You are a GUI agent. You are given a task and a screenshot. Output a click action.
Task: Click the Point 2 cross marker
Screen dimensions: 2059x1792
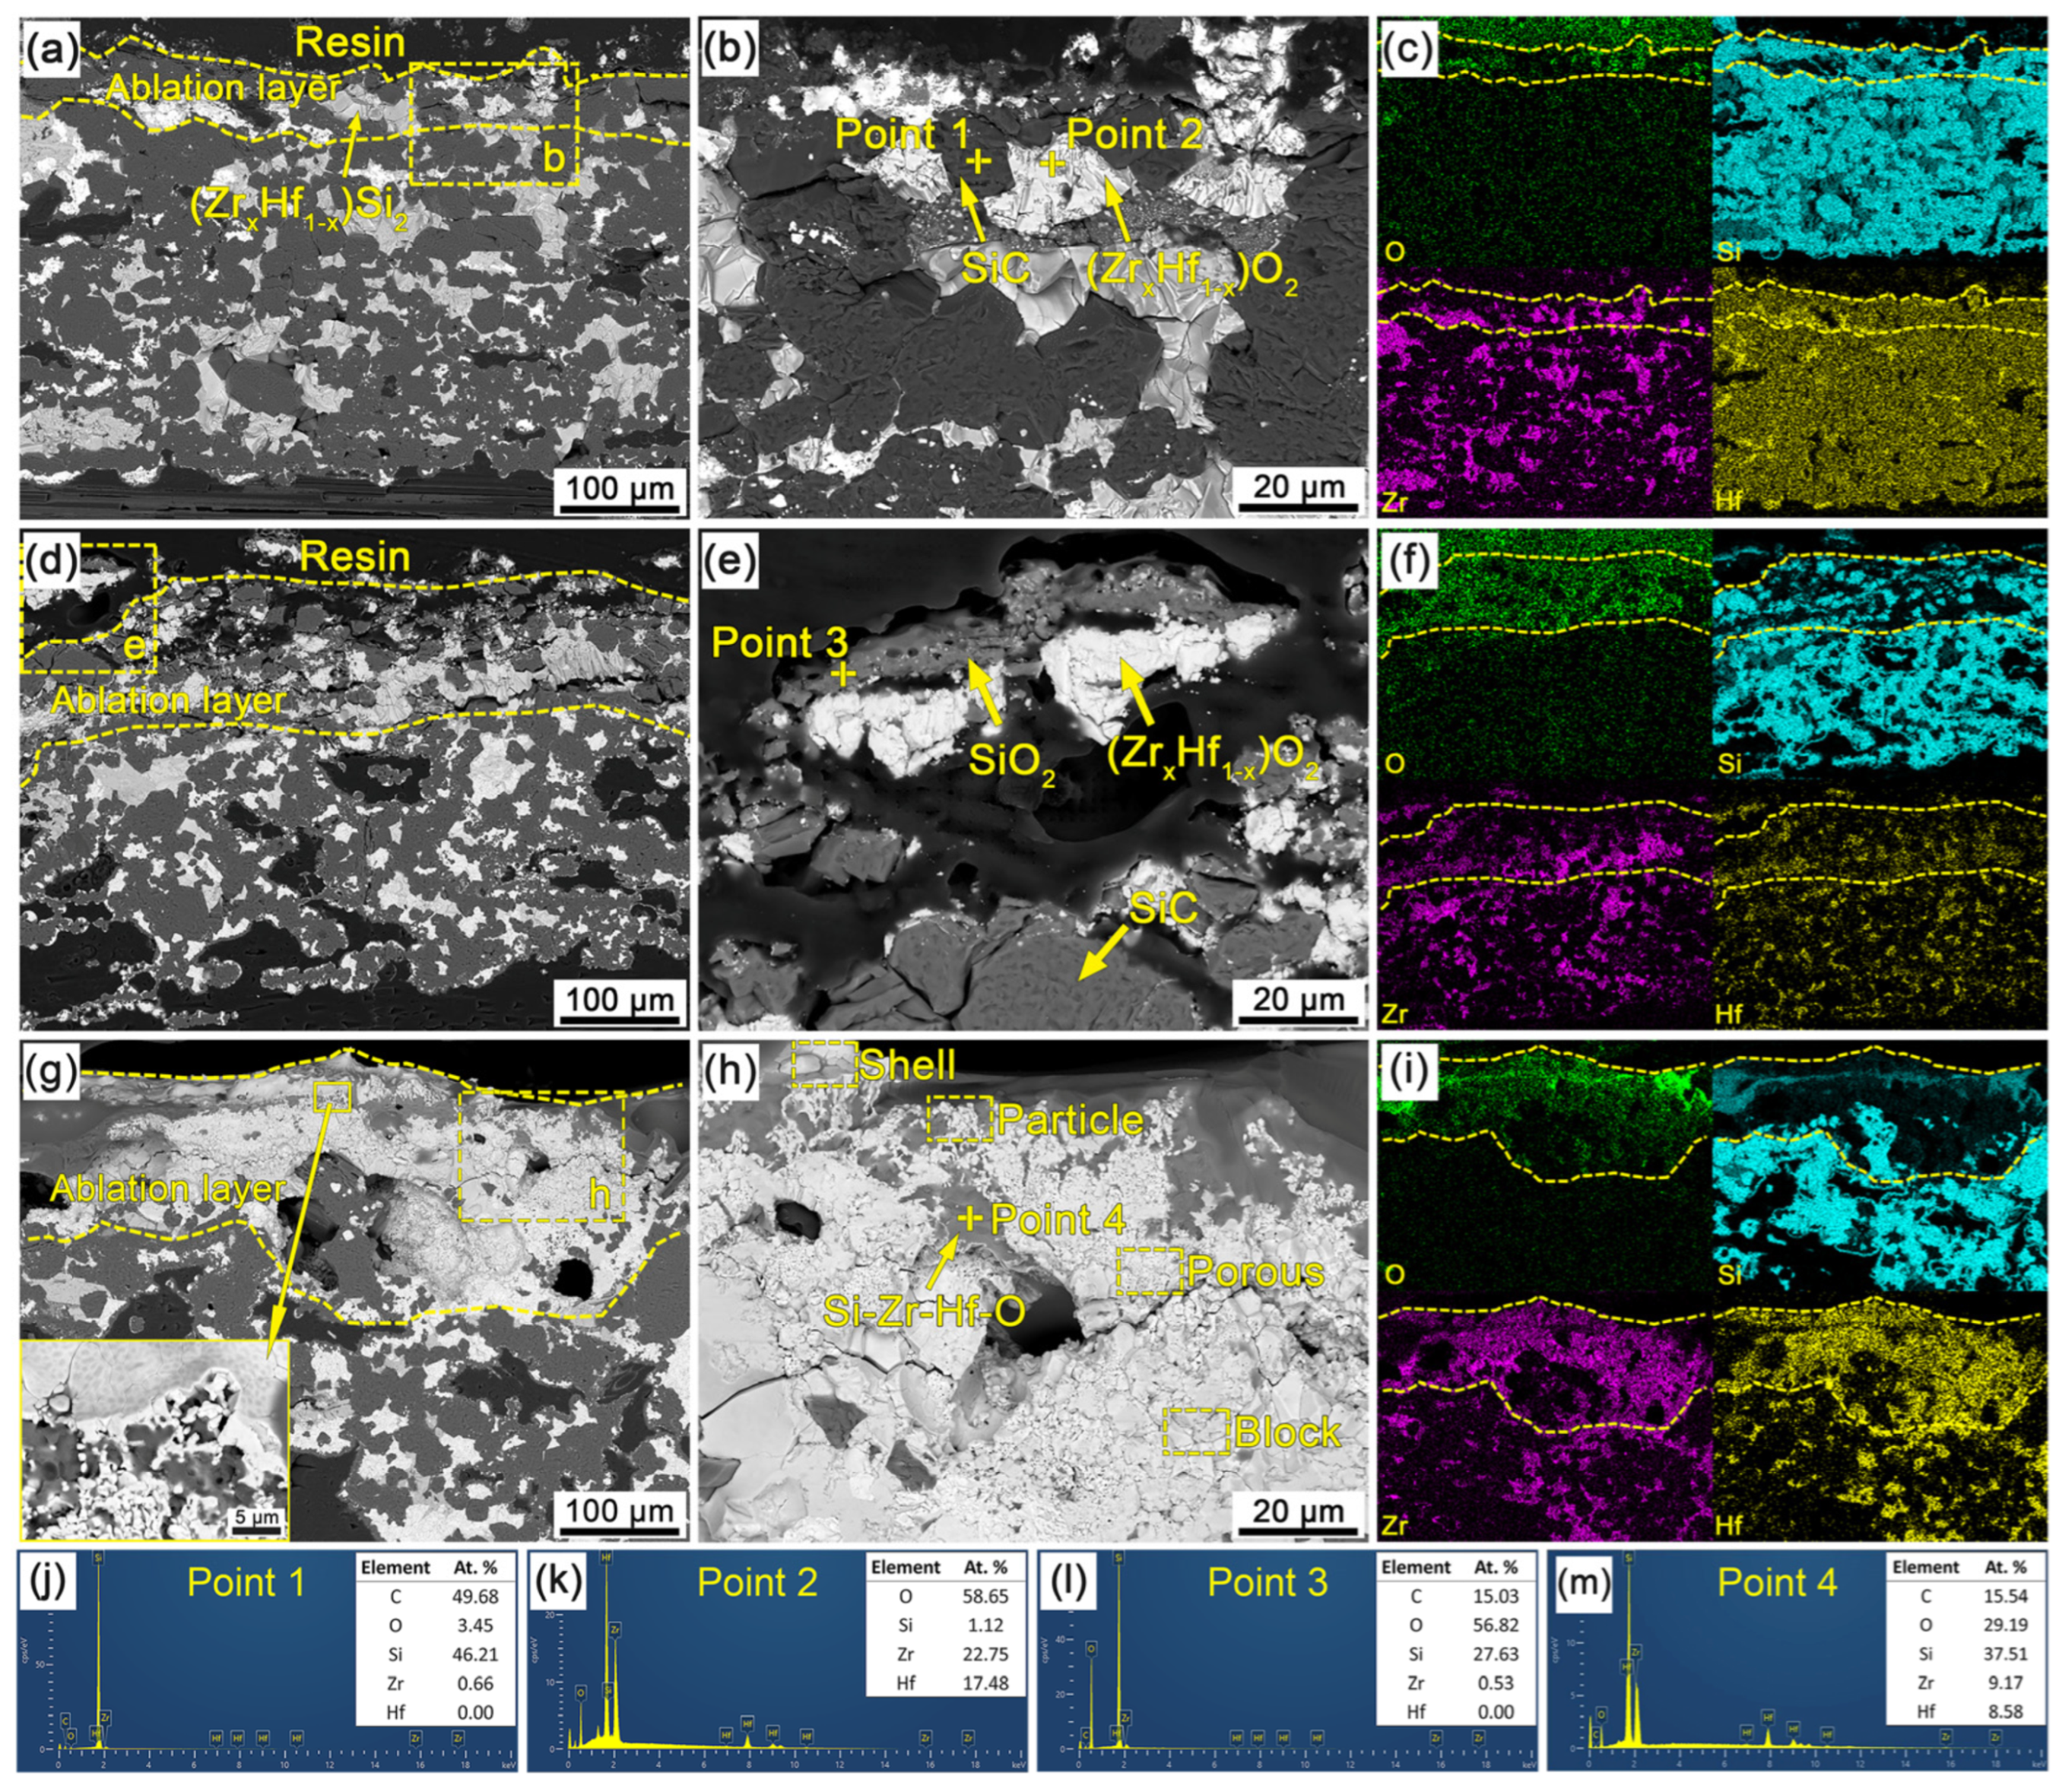(x=1051, y=163)
